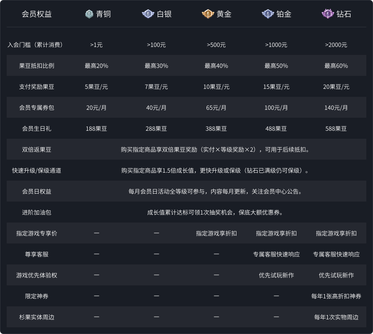Select the 20元/月 coupon cell

(96, 108)
